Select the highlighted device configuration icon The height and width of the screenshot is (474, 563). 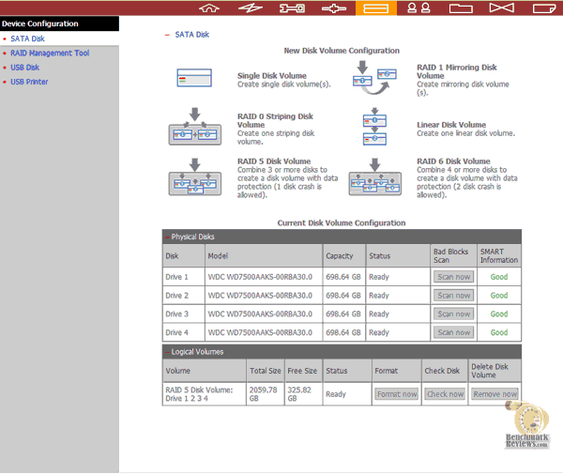[376, 8]
